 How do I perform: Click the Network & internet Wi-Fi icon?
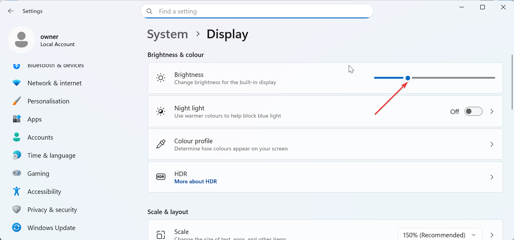click(x=17, y=83)
